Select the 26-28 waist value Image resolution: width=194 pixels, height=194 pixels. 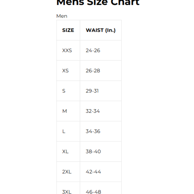click(x=93, y=70)
